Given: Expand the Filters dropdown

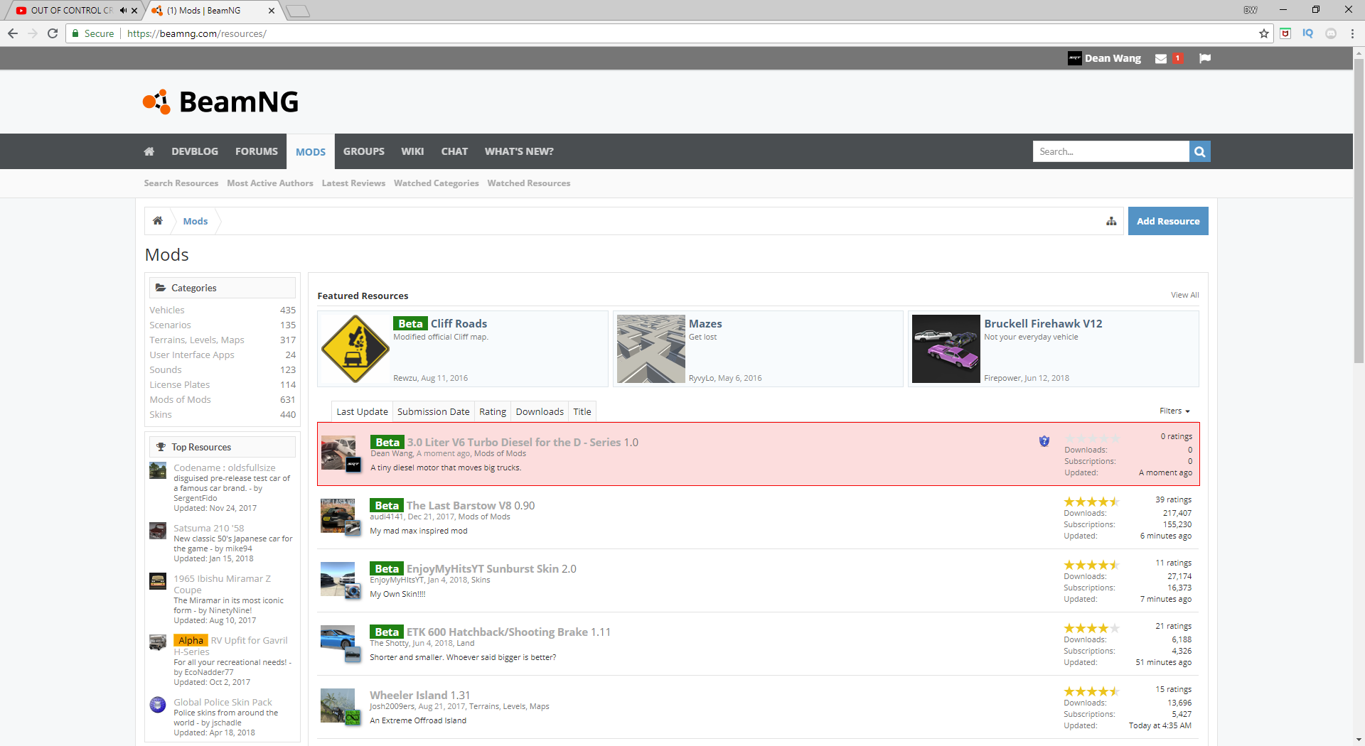Looking at the screenshot, I should tap(1174, 411).
